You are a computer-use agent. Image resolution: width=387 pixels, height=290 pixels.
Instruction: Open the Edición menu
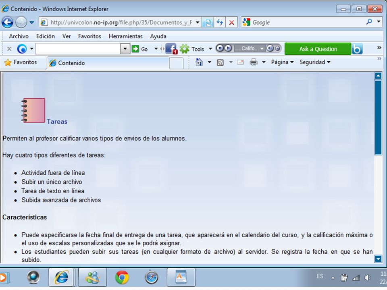[x=46, y=36]
